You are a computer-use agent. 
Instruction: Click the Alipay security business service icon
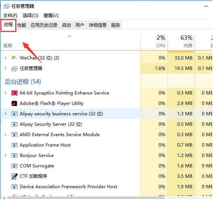click(x=14, y=114)
